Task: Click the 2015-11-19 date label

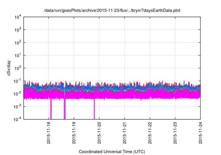Action: [x=74, y=133]
